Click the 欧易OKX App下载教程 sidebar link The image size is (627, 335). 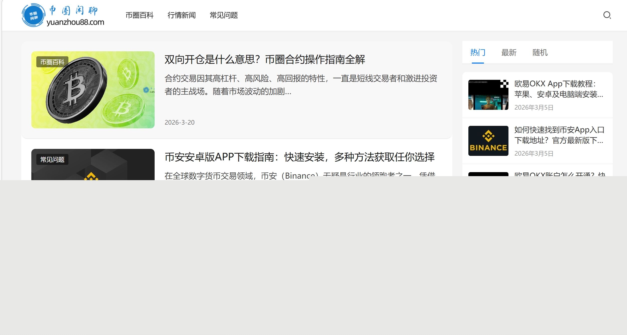tap(559, 90)
